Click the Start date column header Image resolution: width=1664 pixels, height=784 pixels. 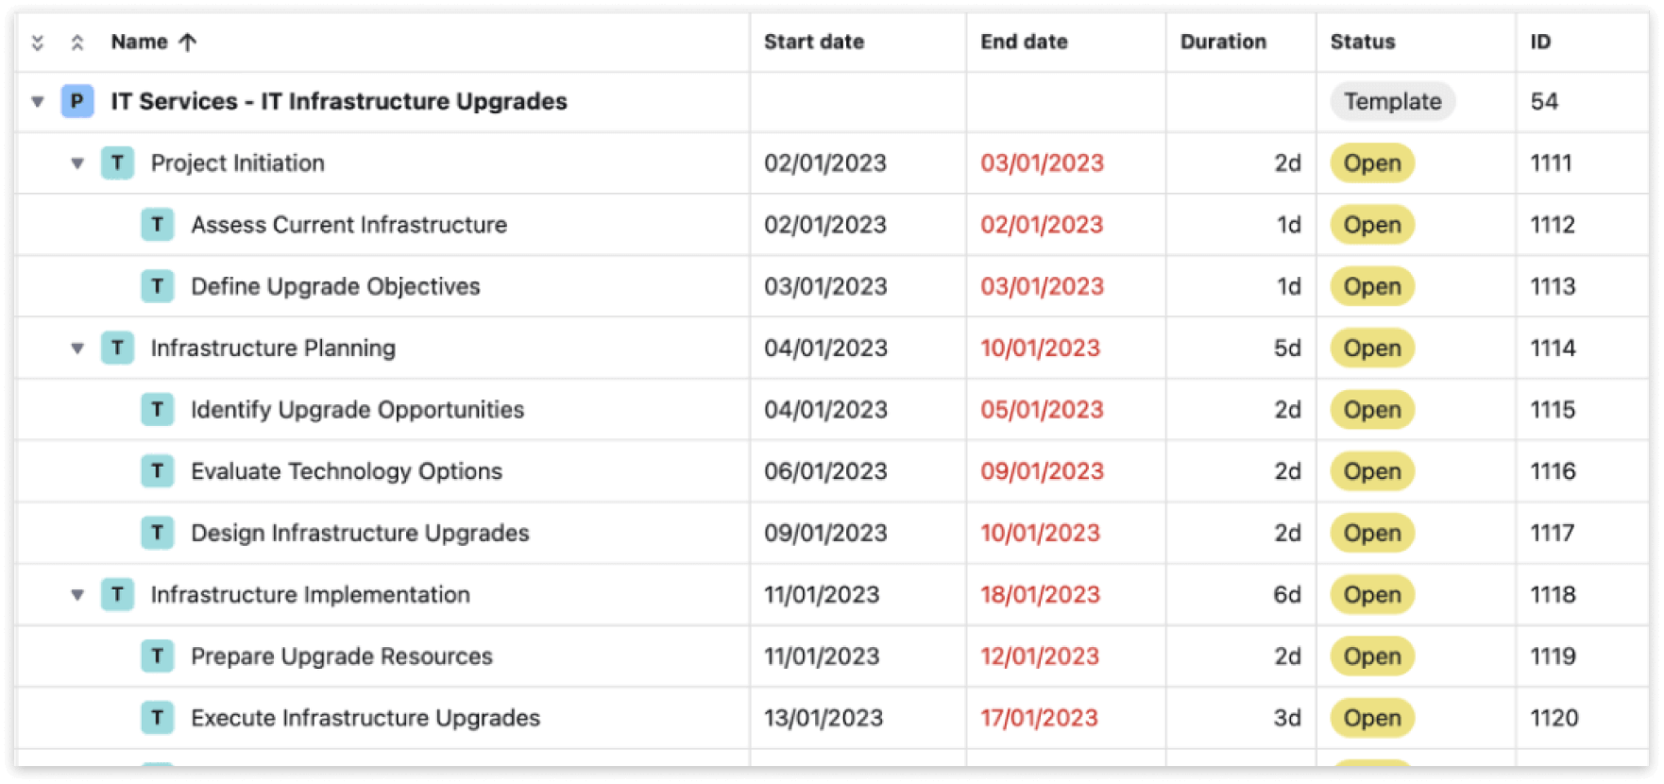[x=814, y=42]
